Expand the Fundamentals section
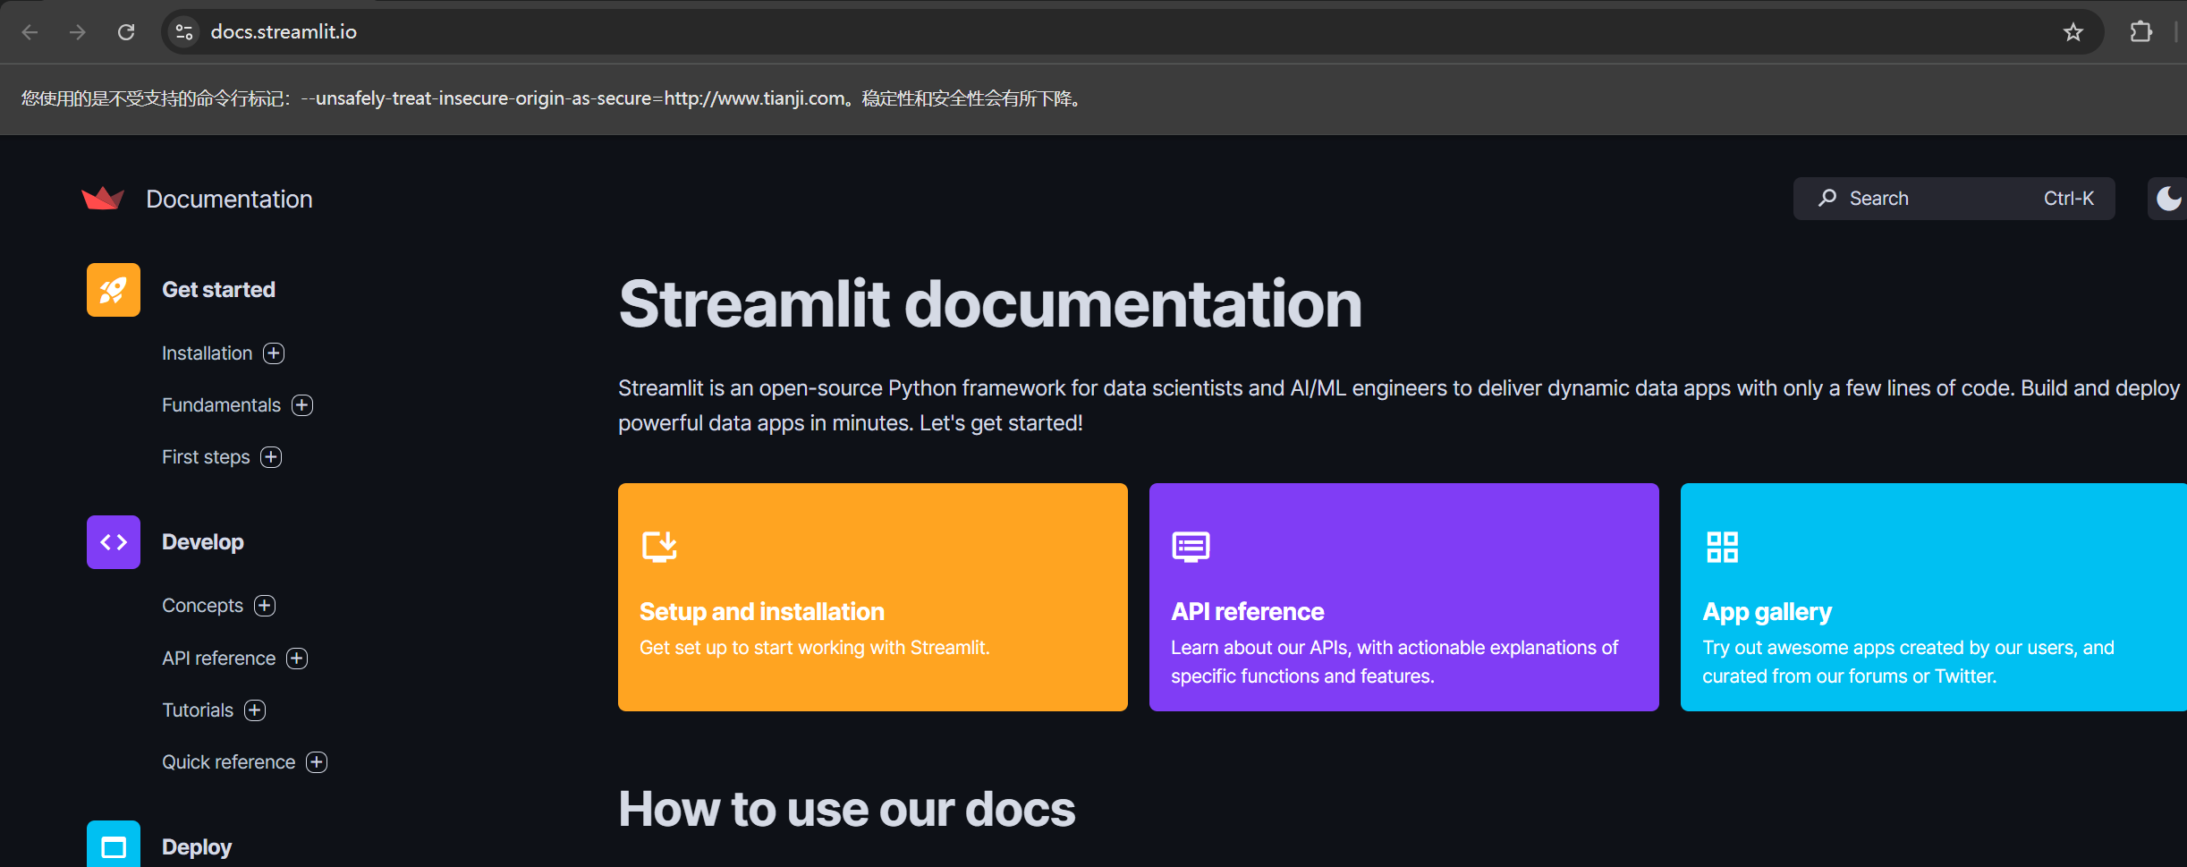Viewport: 2187px width, 867px height. [x=302, y=405]
